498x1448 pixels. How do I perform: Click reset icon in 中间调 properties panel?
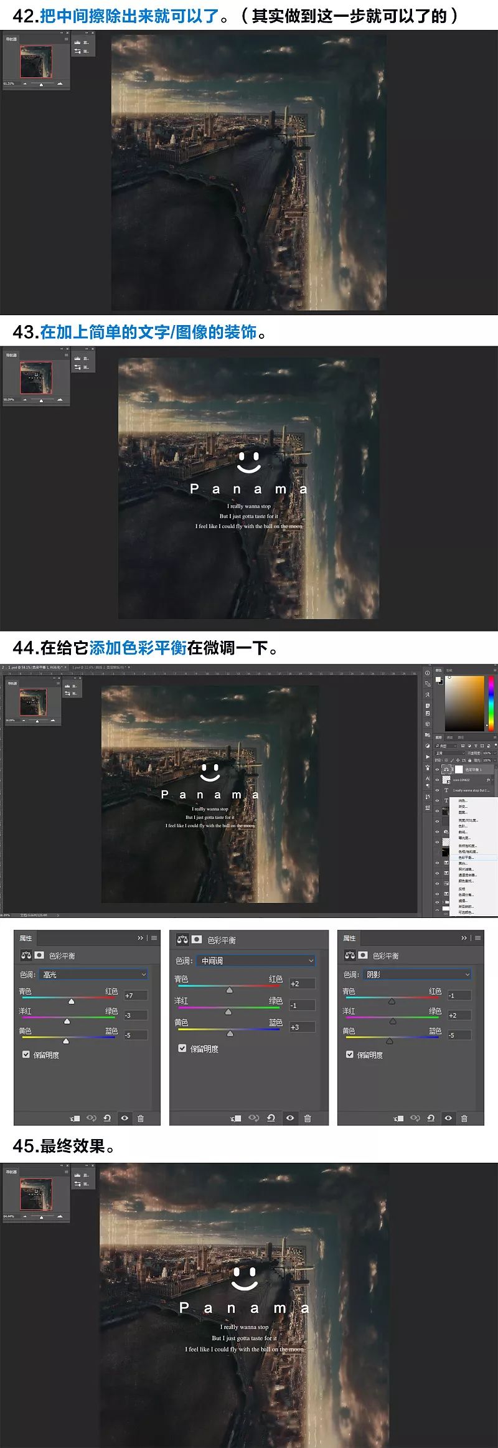pos(271,1118)
